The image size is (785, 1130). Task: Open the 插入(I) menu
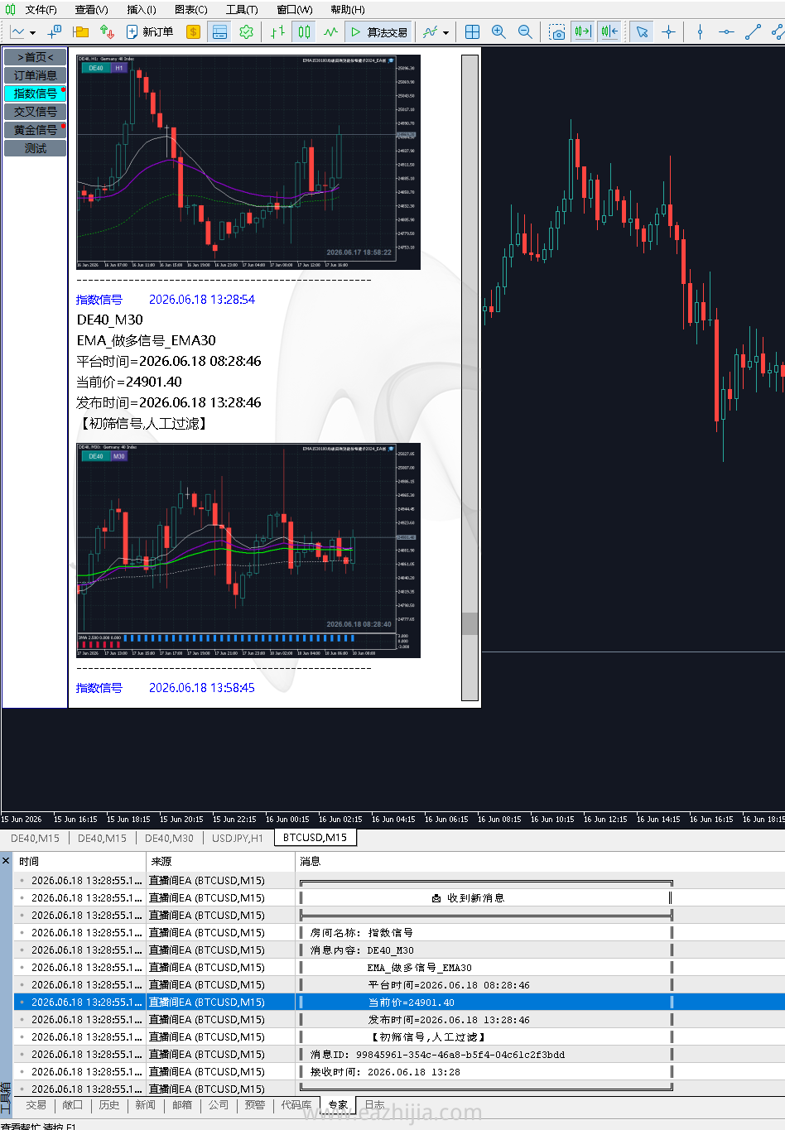click(x=142, y=9)
